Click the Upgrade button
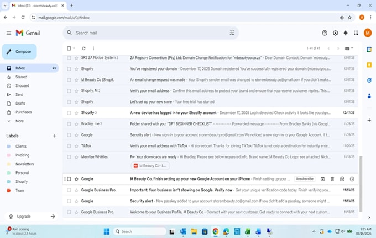 31,217
